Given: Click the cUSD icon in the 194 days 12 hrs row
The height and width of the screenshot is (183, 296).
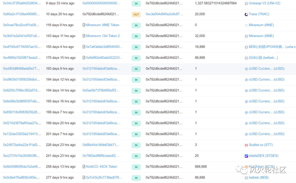Looking at the screenshot, I should tap(246, 80).
